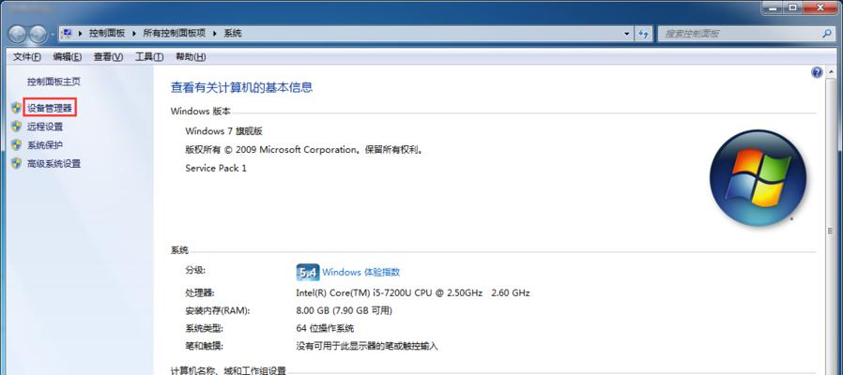Image resolution: width=843 pixels, height=375 pixels.
Task: Click 所有控制面板项 in the breadcrumb path
Action: (x=175, y=34)
